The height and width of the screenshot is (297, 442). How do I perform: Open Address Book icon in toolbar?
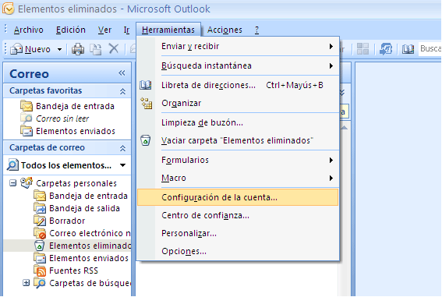(x=408, y=49)
